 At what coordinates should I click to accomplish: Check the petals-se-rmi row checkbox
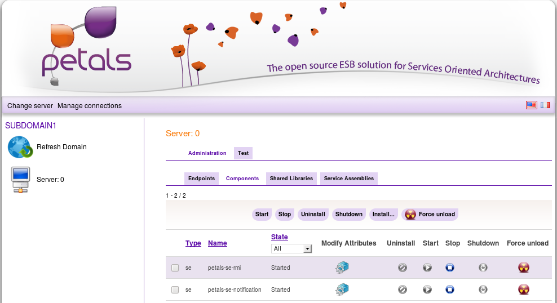175,268
